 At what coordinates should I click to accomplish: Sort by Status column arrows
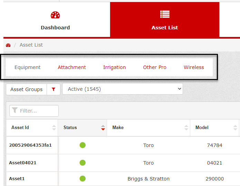[x=103, y=128]
